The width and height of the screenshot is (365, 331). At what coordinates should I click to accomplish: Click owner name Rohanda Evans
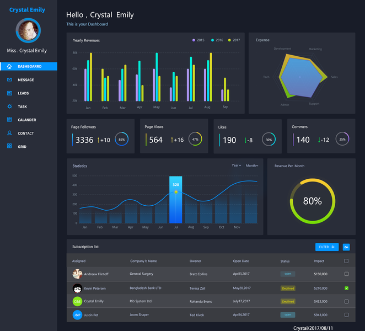[x=201, y=301]
